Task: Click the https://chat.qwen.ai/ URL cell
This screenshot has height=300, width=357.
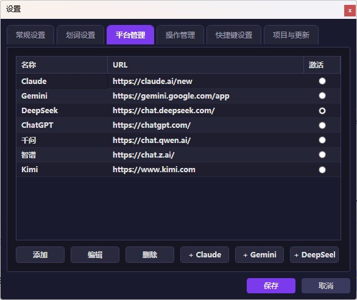Action: (x=205, y=140)
